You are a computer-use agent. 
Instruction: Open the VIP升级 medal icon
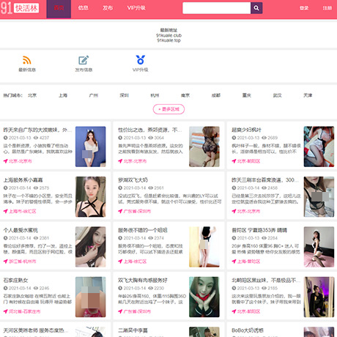tap(141, 60)
